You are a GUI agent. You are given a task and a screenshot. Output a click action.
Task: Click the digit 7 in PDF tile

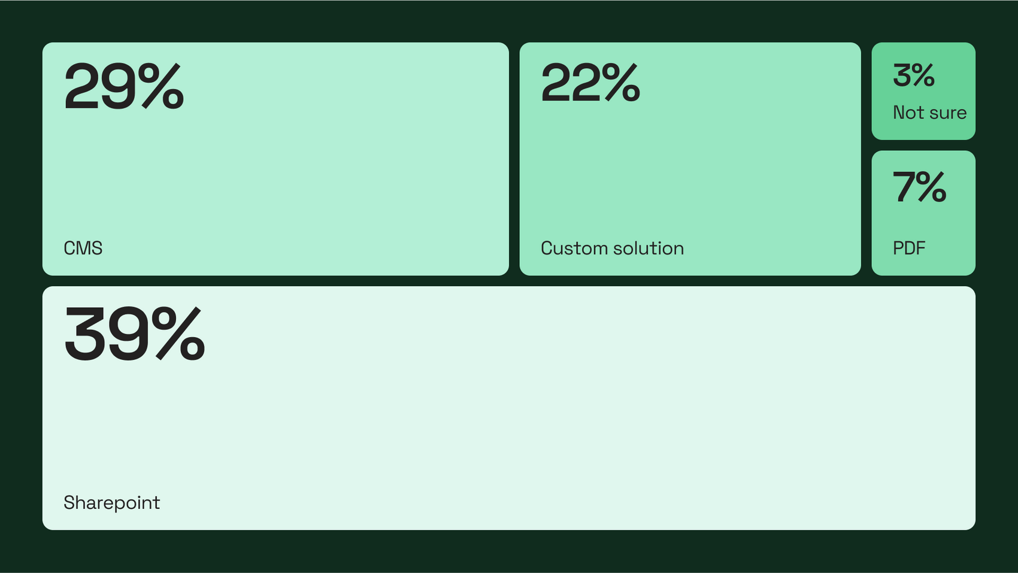pos(904,186)
